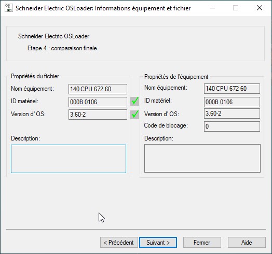Click 'Propriétés du fichier' group label

coord(35,76)
